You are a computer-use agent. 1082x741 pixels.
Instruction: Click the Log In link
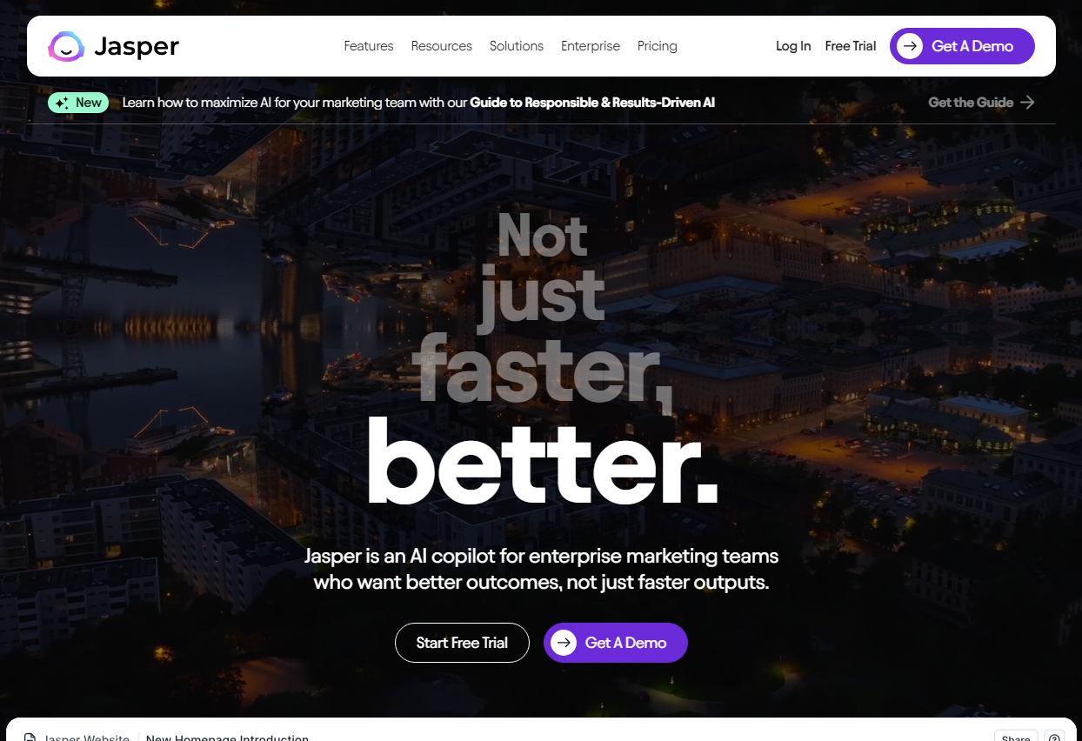click(x=793, y=46)
